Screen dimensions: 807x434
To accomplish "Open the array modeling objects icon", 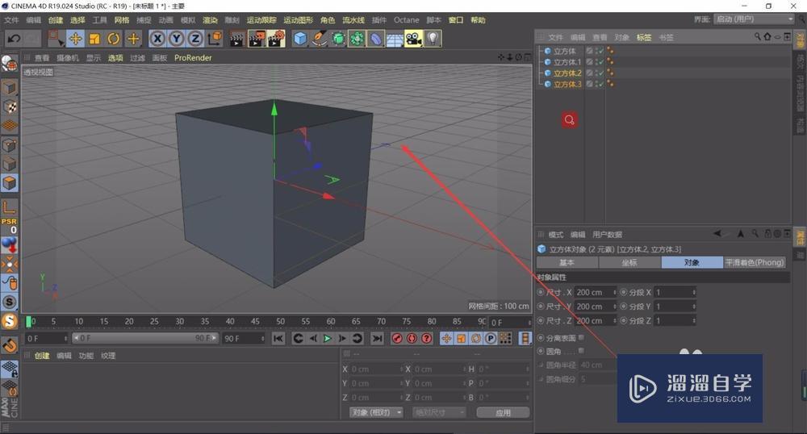I will click(357, 39).
